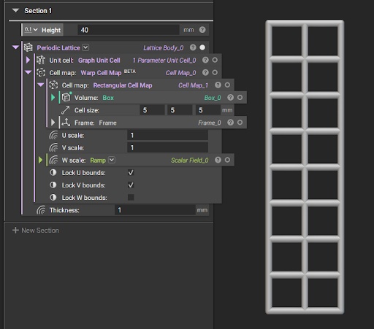The width and height of the screenshot is (374, 329).
Task: Edit the Thickness value field
Action: (x=155, y=210)
